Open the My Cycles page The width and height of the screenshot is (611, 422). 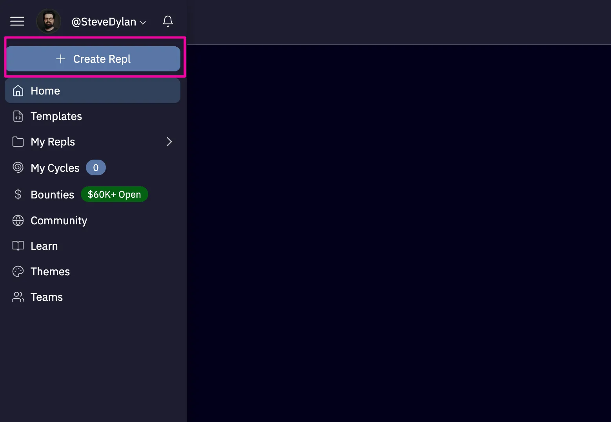click(x=93, y=168)
